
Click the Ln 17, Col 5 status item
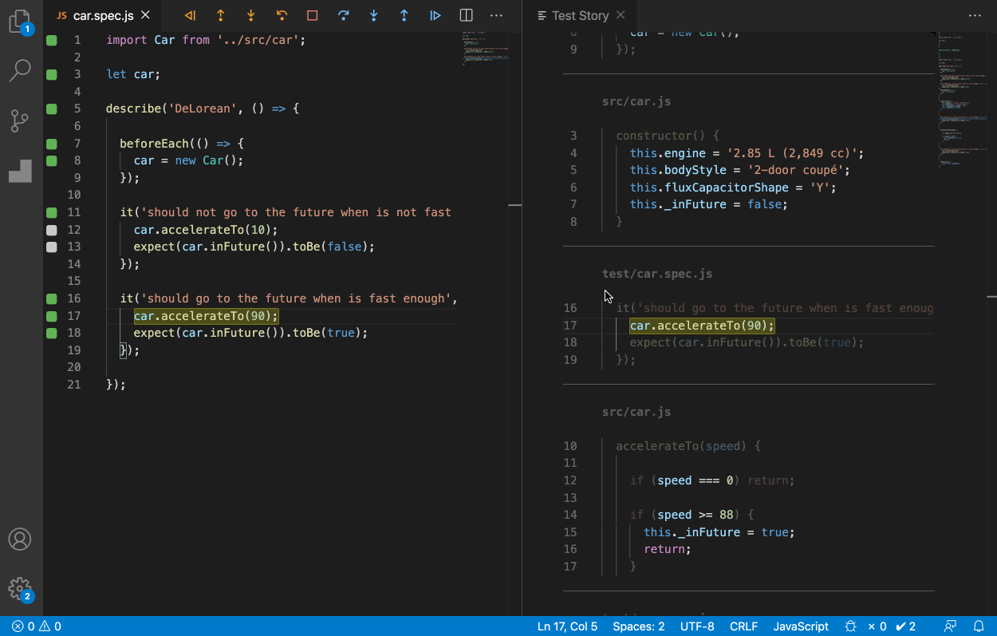tap(567, 626)
